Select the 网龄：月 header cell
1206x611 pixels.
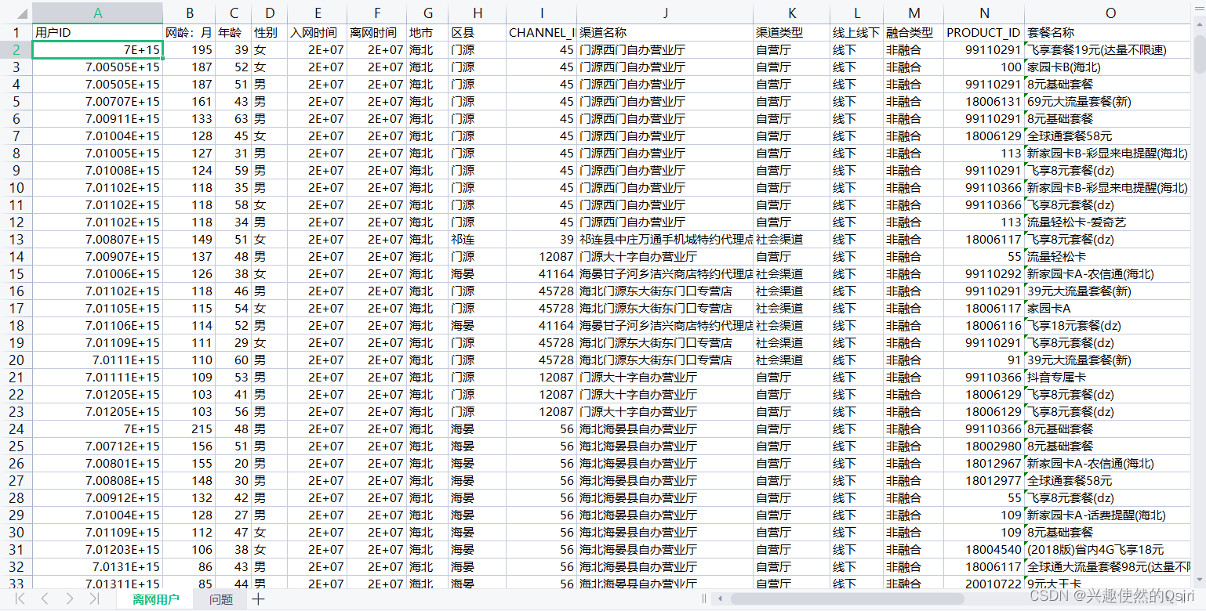point(189,33)
